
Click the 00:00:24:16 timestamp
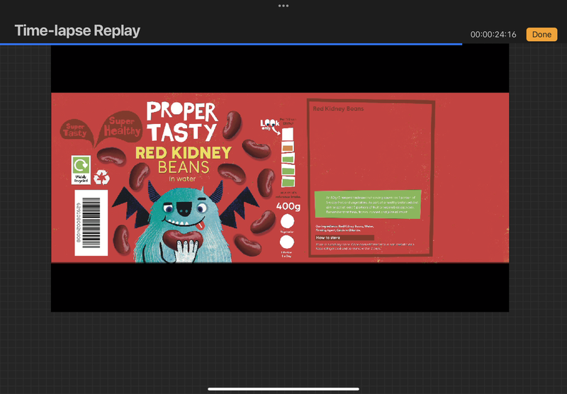[493, 35]
